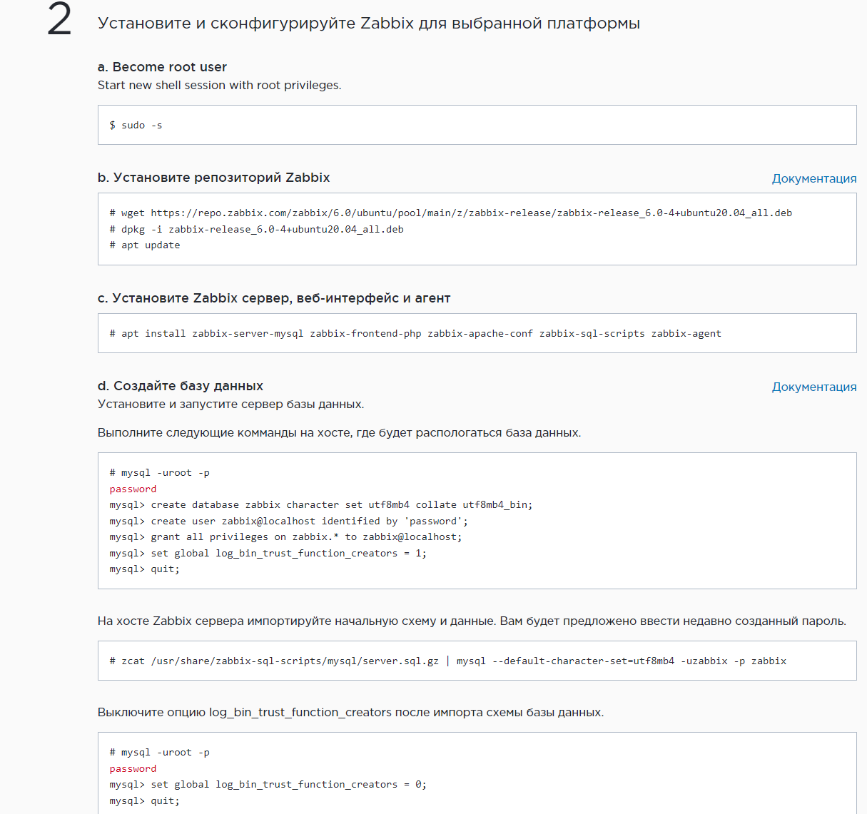
Task: Click the 'Установите и сконфигурируйте Zabbix' main title
Action: [x=368, y=24]
